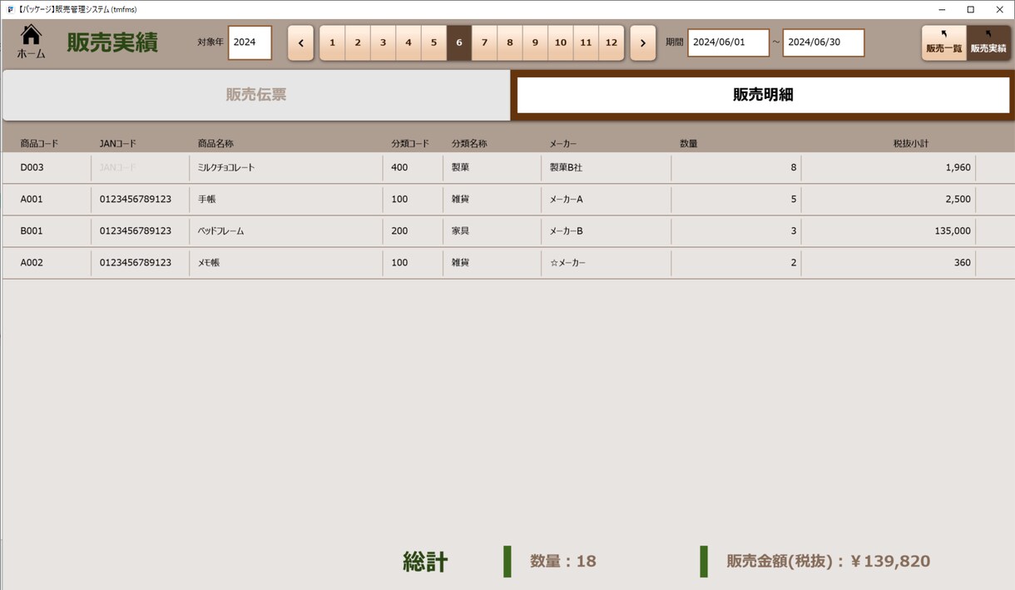1015x590 pixels.
Task: Pick month 9 in the month bar
Action: [536, 43]
